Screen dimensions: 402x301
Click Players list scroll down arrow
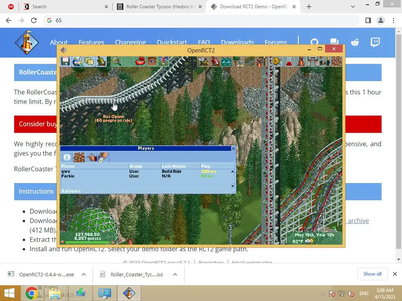coord(232,186)
